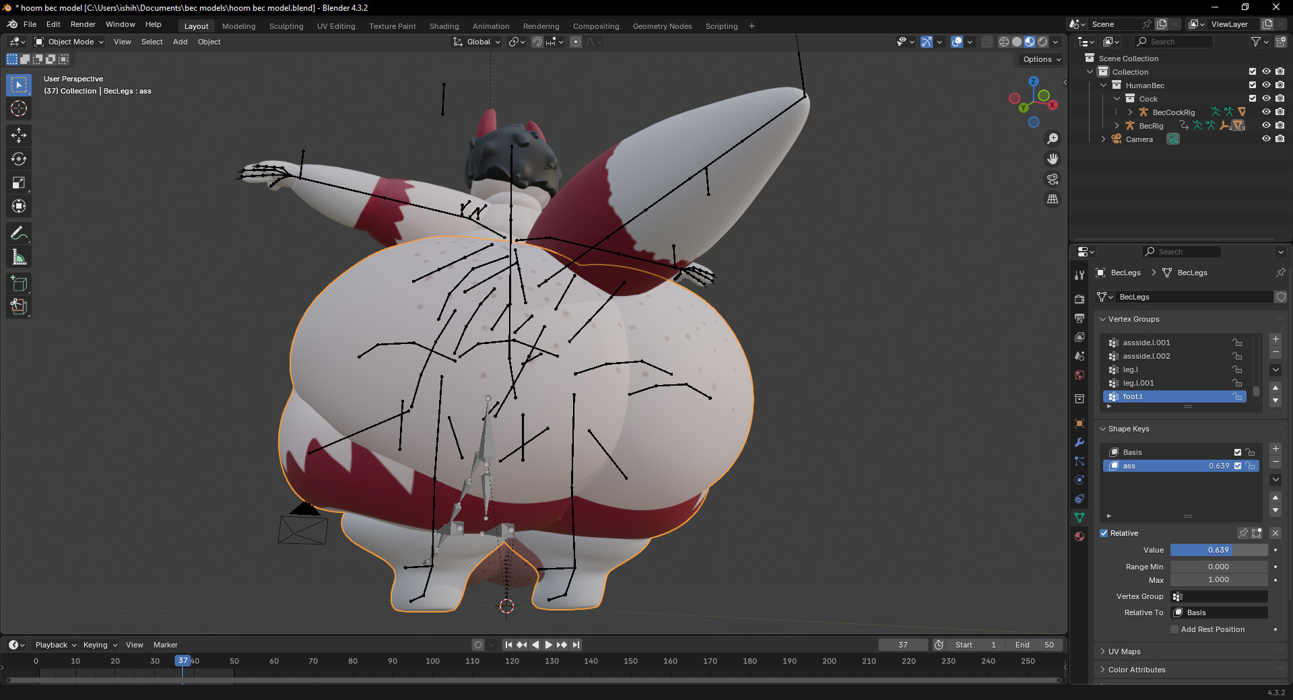Viewport: 1293px width, 700px height.
Task: Collapse the Vertex Groups panel
Action: point(1134,319)
